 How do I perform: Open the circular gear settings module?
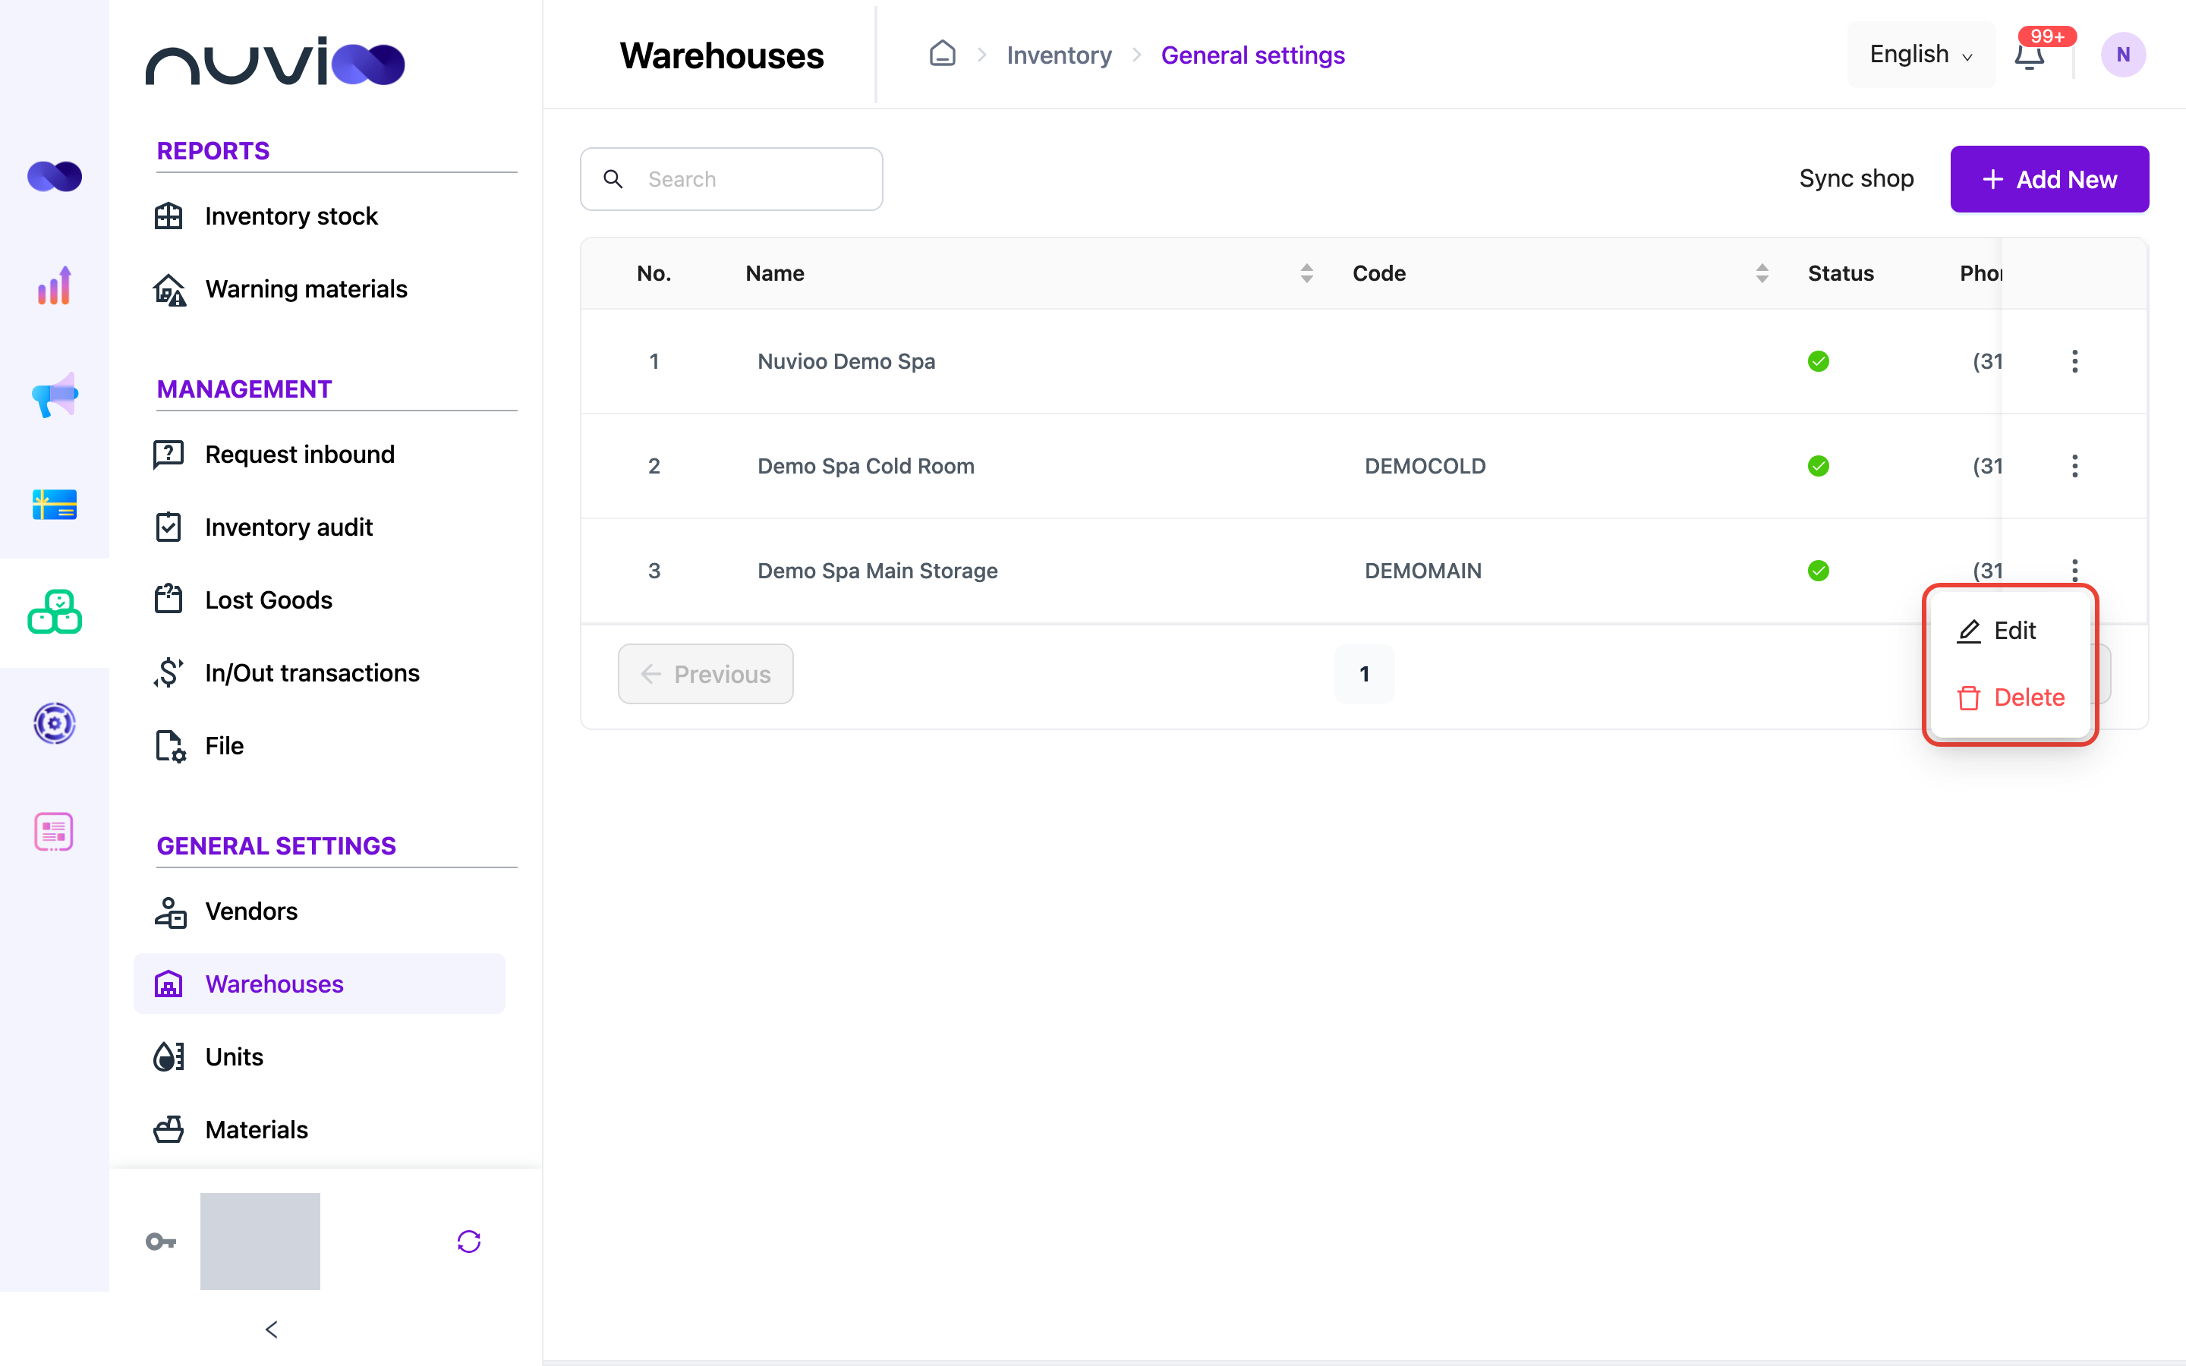point(54,722)
